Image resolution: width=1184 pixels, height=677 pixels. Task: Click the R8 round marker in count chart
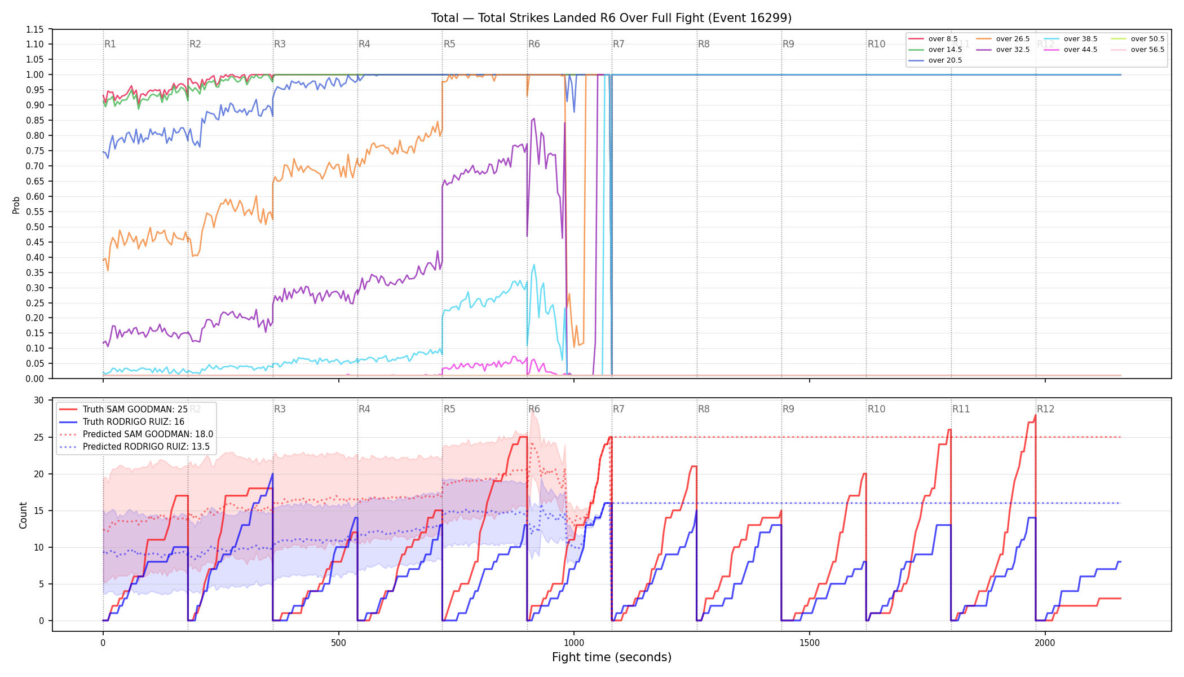pyautogui.click(x=704, y=409)
